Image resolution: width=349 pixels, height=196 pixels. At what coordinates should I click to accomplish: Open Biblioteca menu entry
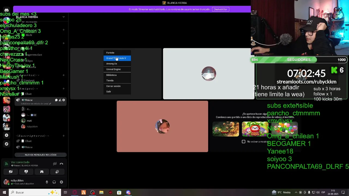click(x=117, y=75)
